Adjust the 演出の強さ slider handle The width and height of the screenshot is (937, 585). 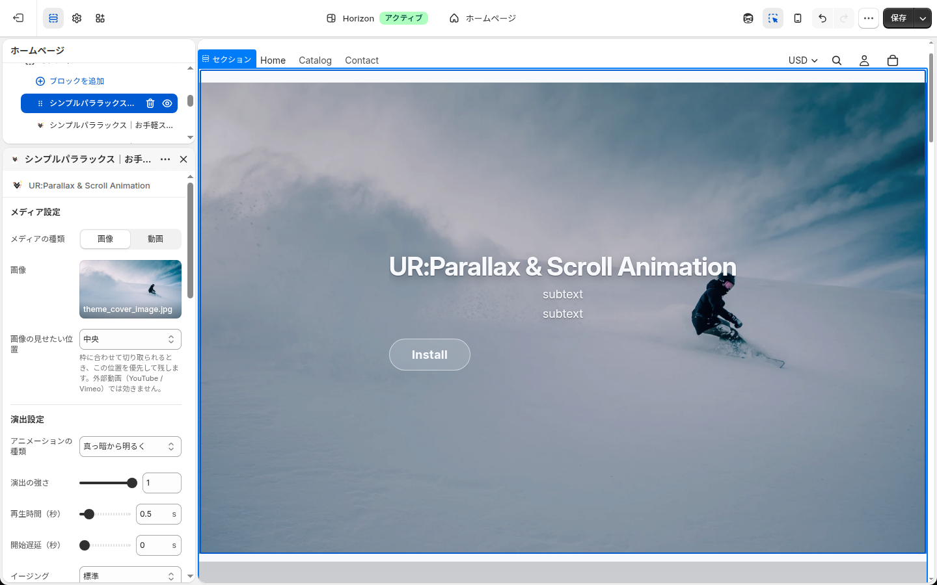click(x=132, y=483)
